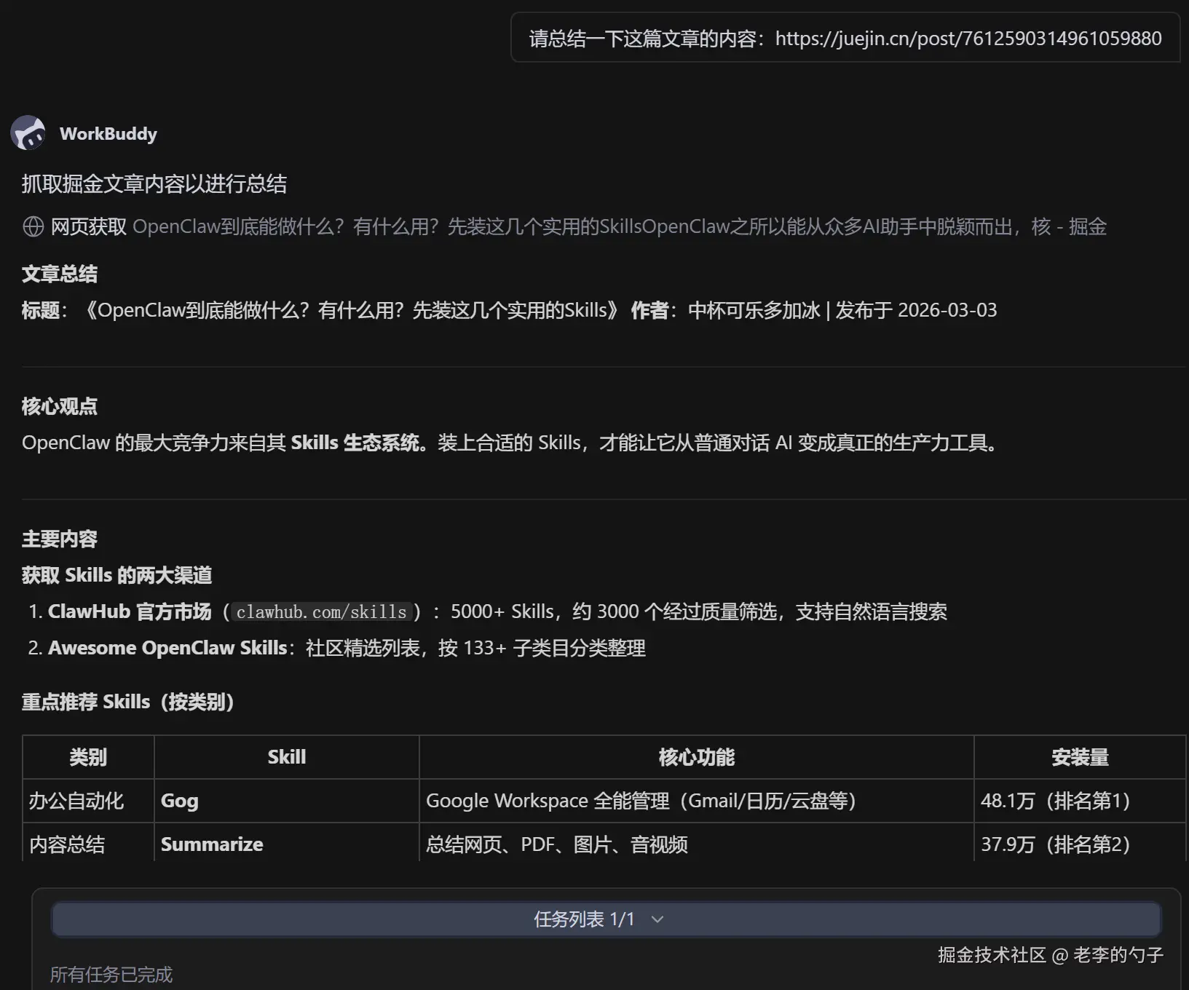Click the 文章总结 heading
This screenshot has height=990, width=1189.
point(60,274)
